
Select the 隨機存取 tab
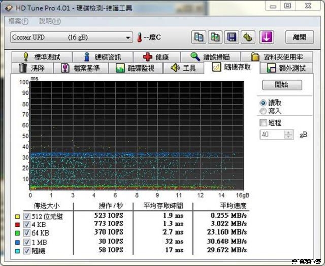(232, 67)
